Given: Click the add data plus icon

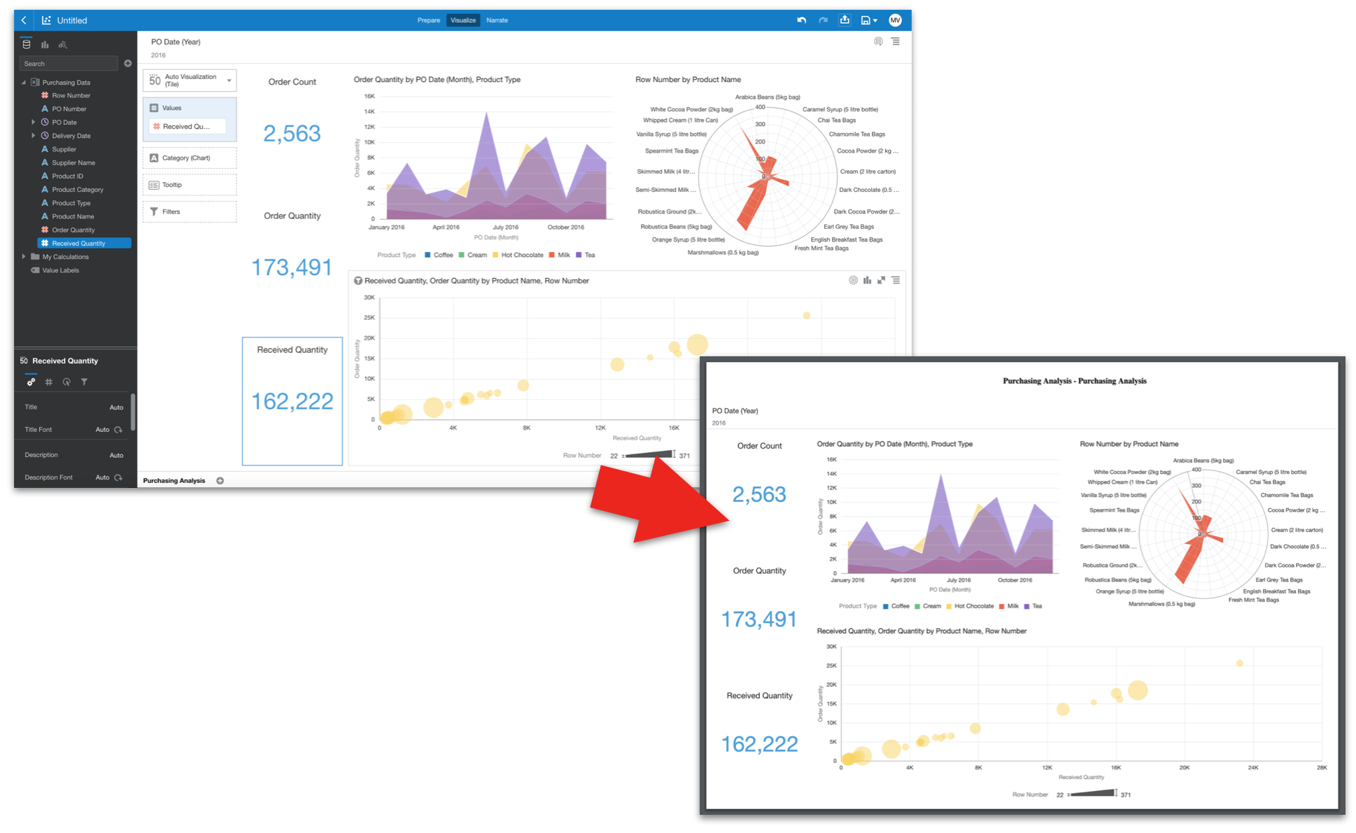Looking at the screenshot, I should 128,64.
